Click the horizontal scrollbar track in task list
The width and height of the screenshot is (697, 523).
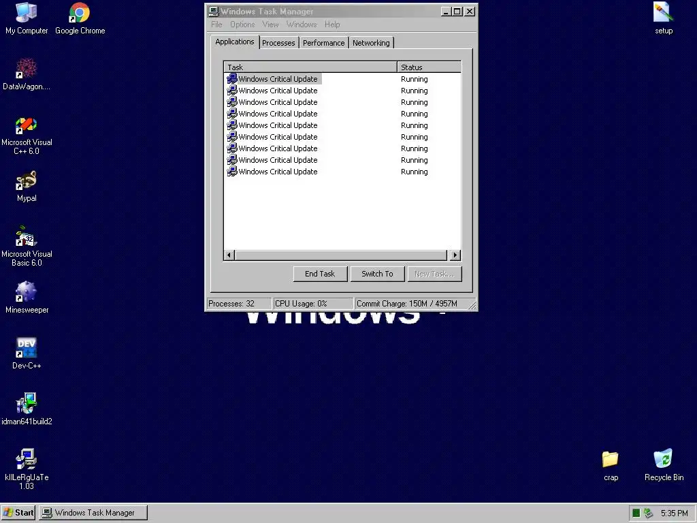pos(341,255)
